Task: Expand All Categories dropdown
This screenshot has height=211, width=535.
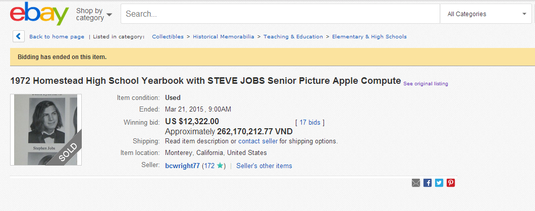Action: point(487,14)
